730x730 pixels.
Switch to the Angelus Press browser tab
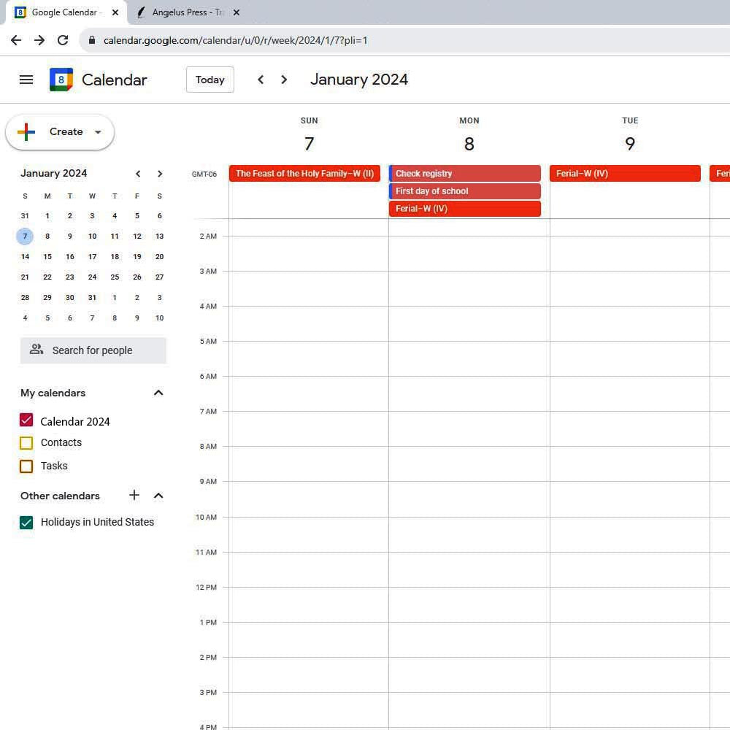[x=186, y=12]
